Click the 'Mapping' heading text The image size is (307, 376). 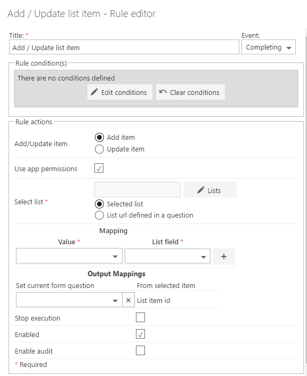point(114,231)
